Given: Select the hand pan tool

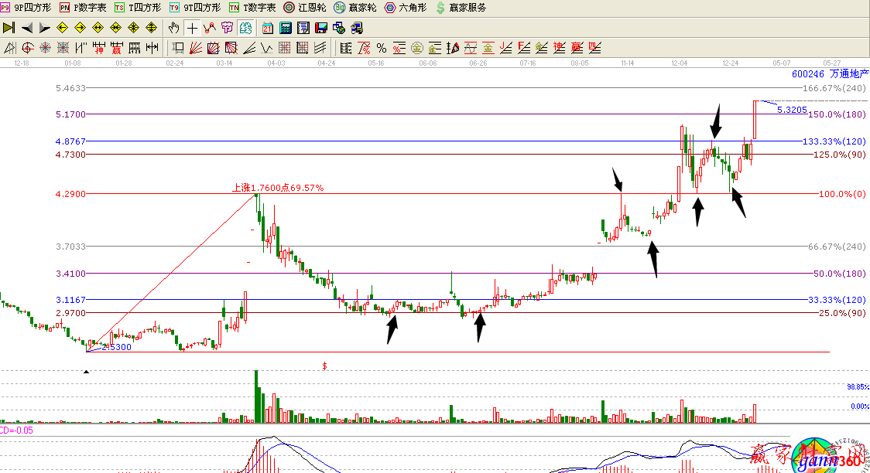Looking at the screenshot, I should [x=173, y=28].
